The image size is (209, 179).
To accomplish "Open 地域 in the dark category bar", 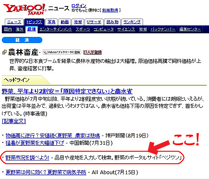I will coord(143,29).
